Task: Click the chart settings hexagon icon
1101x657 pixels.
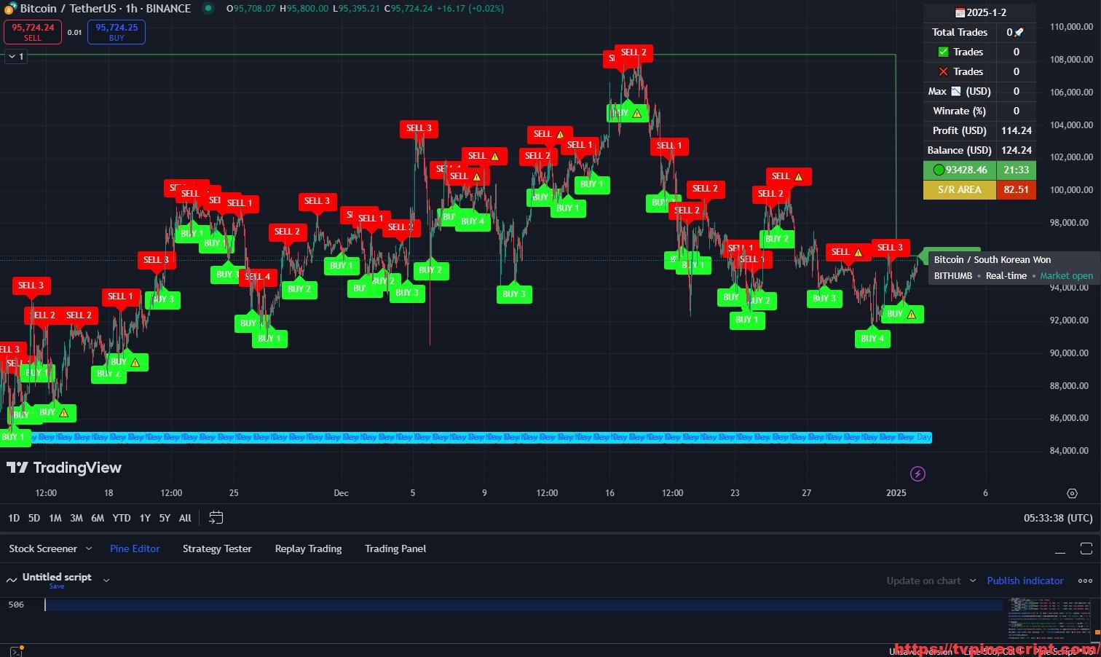Action: [1072, 493]
